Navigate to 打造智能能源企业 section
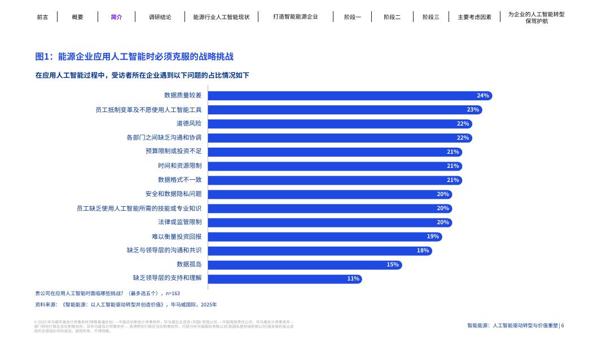Viewport: 602px width, 338px height. 296,17
